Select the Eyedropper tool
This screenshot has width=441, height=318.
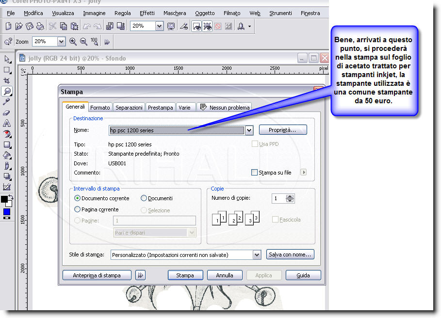pos(7,102)
